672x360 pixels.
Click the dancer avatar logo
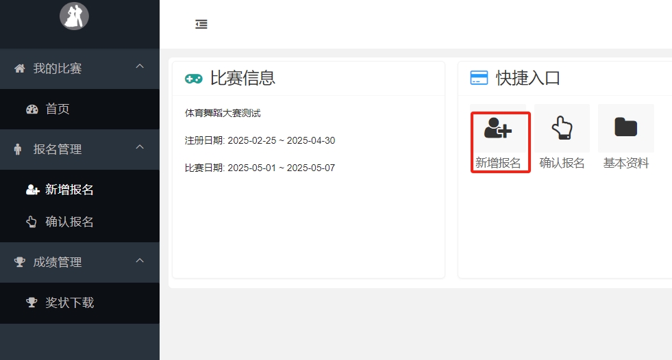tap(74, 16)
